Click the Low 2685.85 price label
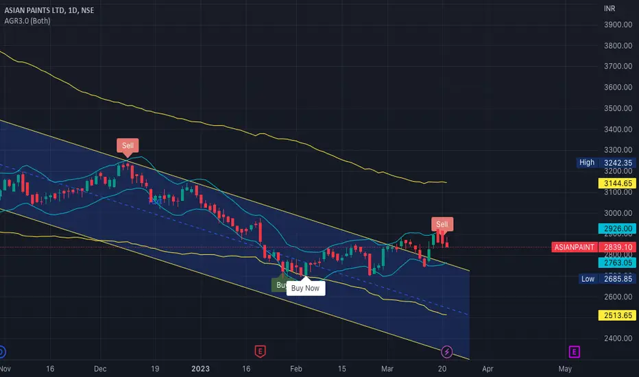This screenshot has height=377, width=639. [607, 279]
